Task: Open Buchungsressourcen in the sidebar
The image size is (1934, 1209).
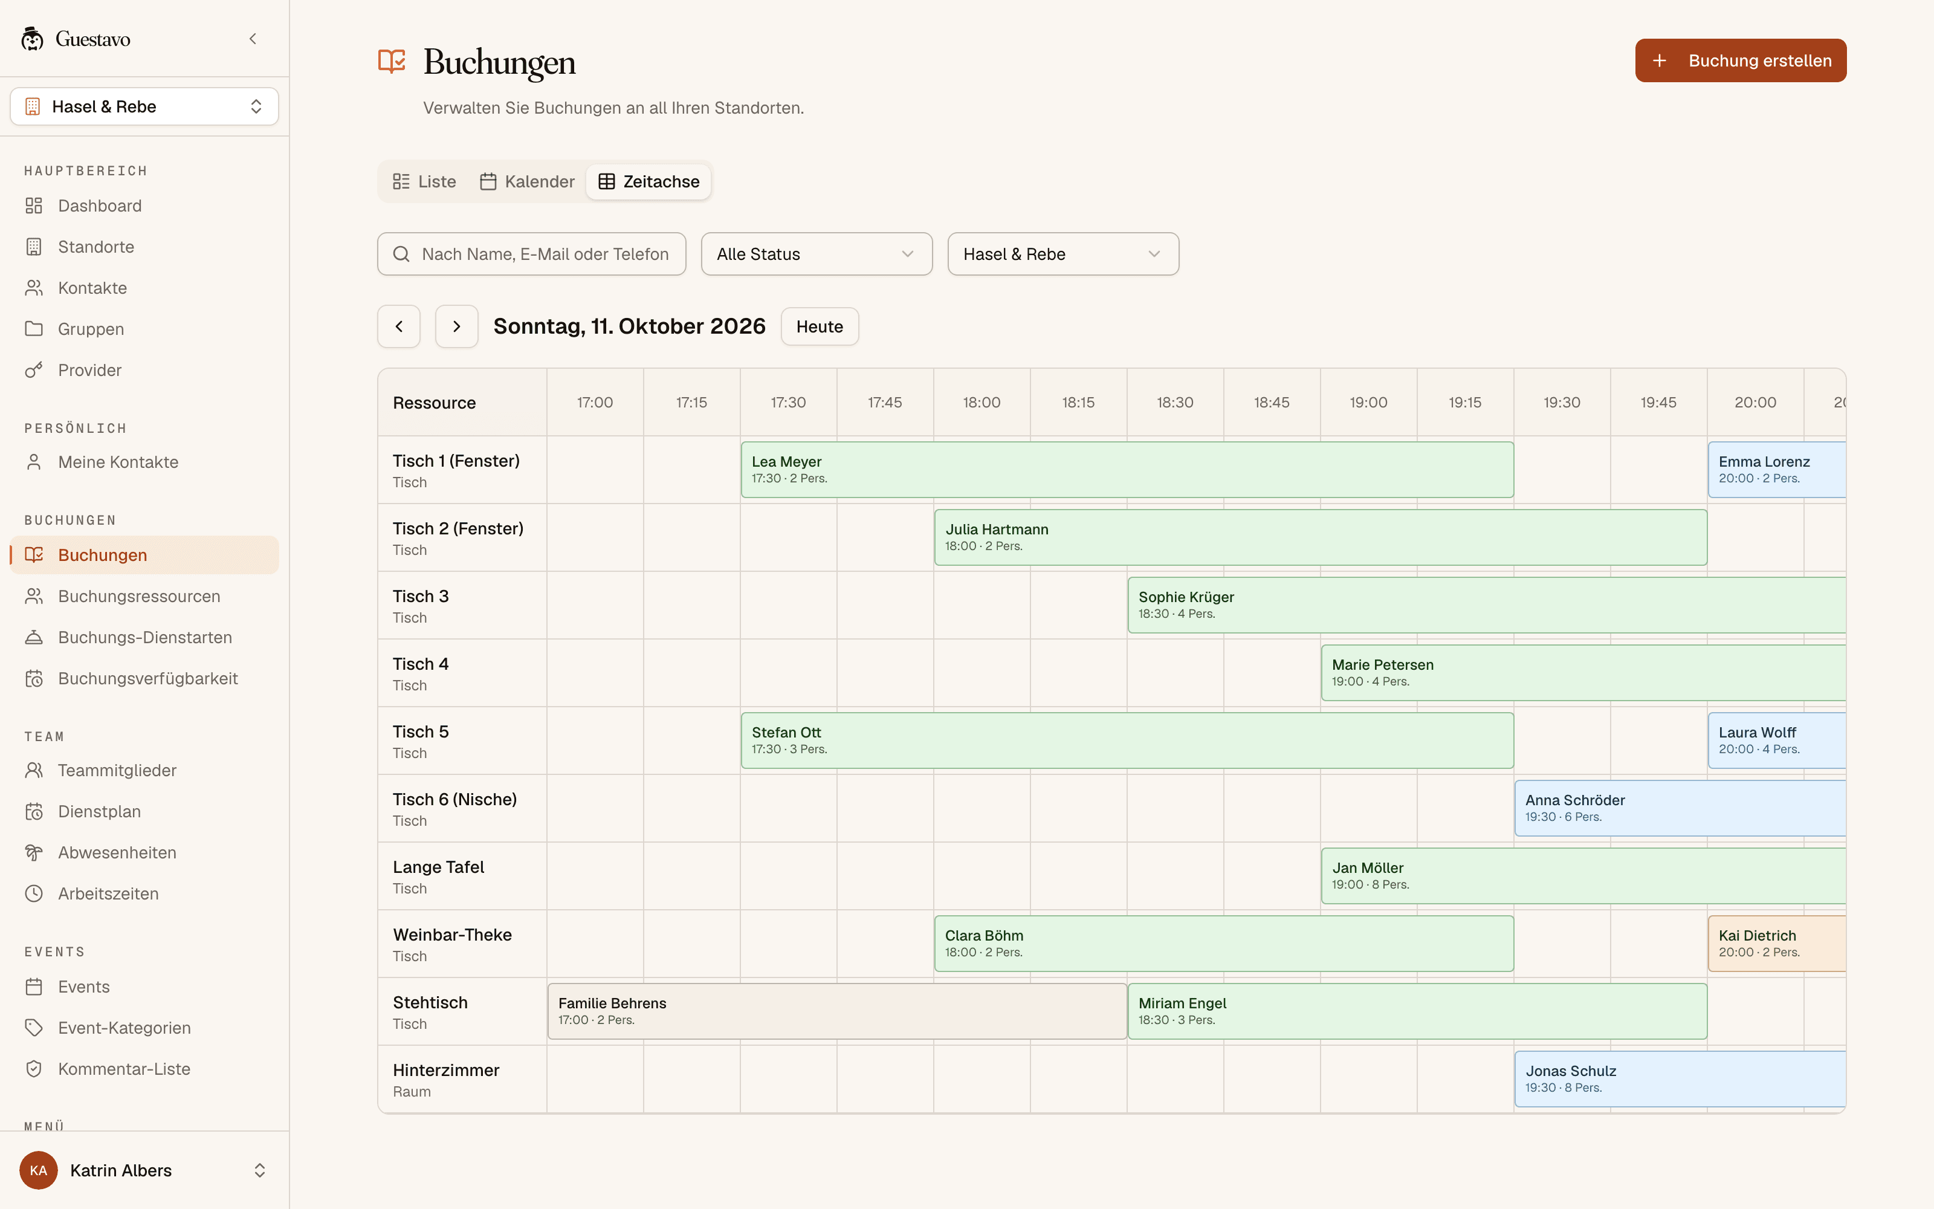Action: [144, 597]
